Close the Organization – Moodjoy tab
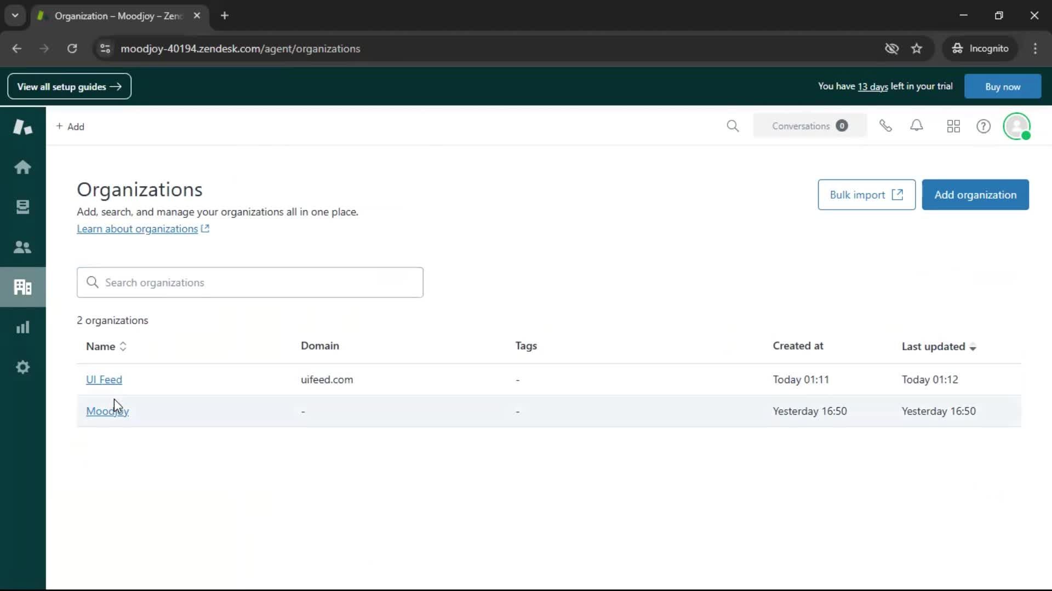The width and height of the screenshot is (1052, 591). 197,16
